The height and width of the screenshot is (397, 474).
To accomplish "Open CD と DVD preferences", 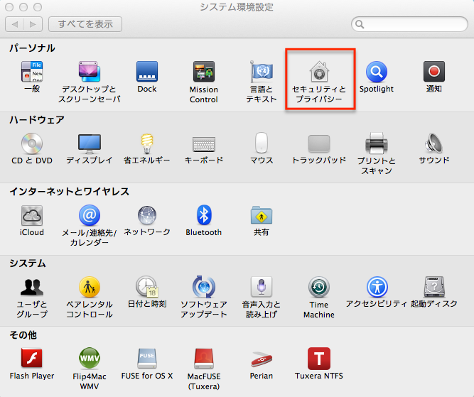I will pyautogui.click(x=32, y=143).
